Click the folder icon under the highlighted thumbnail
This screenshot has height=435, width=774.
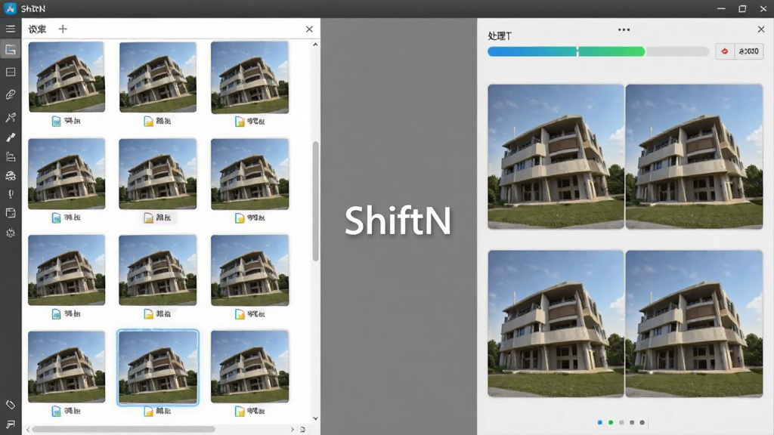(x=148, y=412)
